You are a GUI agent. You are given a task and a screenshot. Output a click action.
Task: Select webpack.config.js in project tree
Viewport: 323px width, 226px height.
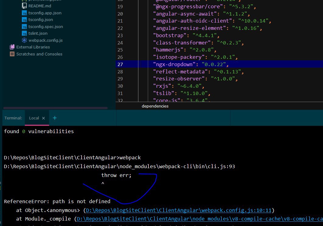[x=46, y=41]
